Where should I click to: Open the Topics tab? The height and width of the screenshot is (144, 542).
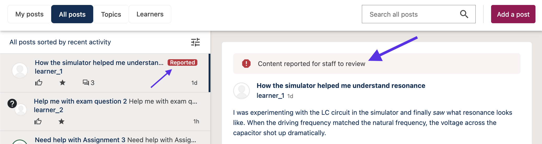[111, 14]
